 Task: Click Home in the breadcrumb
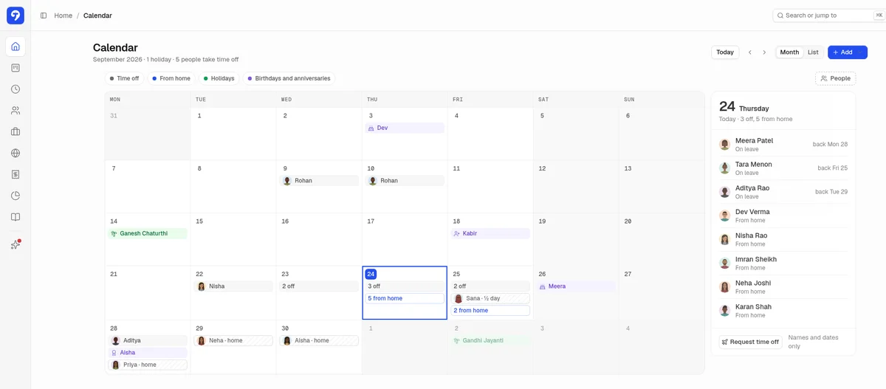[63, 16]
